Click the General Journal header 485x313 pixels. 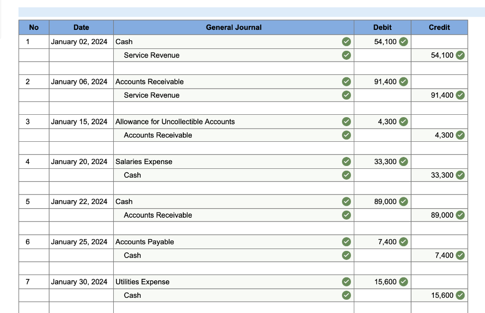(x=234, y=28)
